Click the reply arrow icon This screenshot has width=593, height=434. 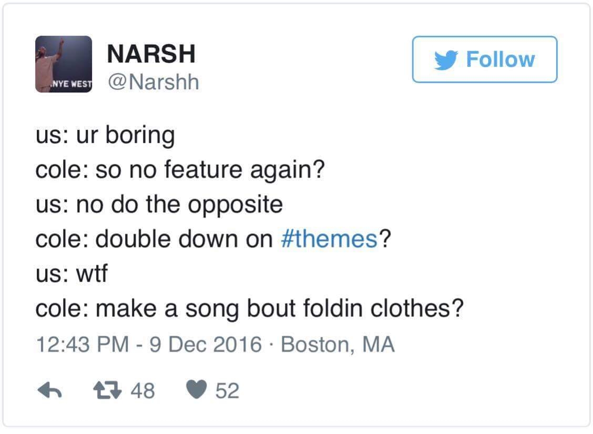[49, 390]
